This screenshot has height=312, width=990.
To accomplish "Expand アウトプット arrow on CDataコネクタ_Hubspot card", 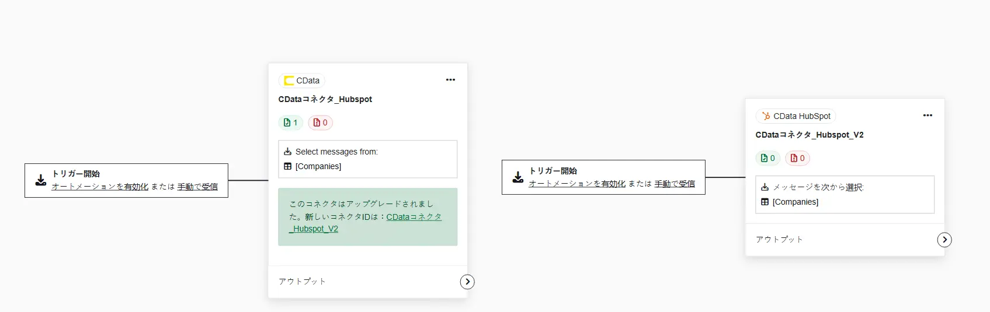I will pos(467,282).
